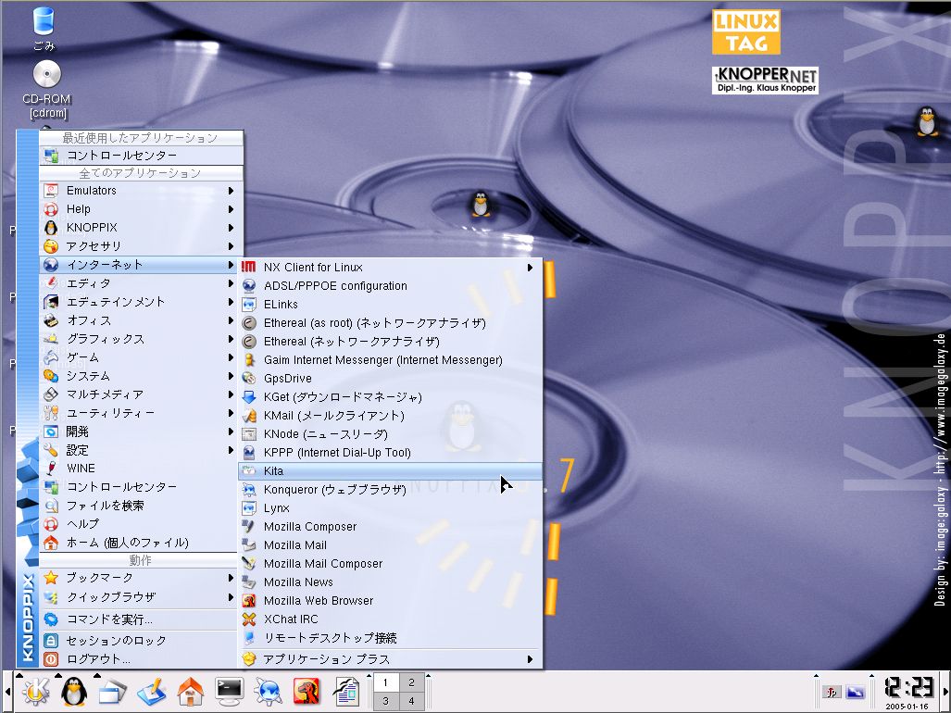Screen dimensions: 951x713
Task: Expand the ブックマーク submenu
Action: coord(139,578)
